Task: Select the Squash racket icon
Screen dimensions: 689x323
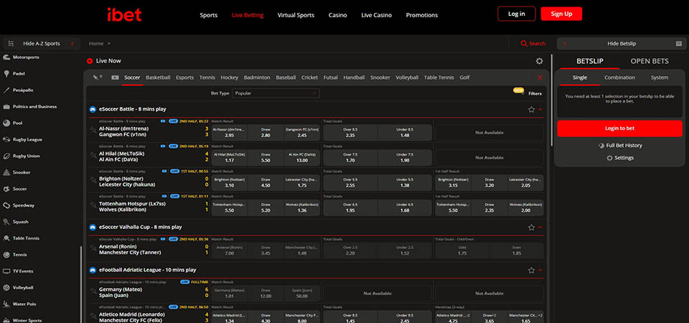Action: [x=6, y=222]
